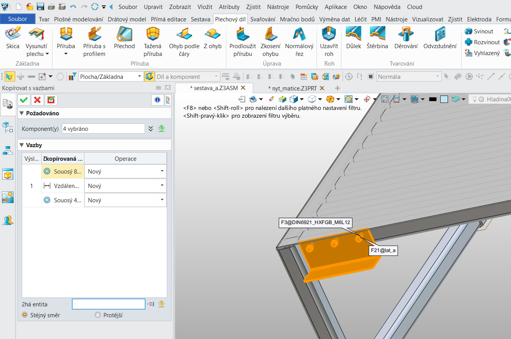Select the Skica sketch tool
This screenshot has height=339, width=511.
[12, 38]
